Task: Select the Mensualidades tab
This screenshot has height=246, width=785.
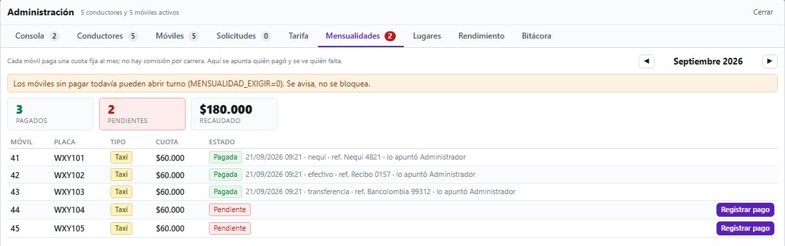Action: click(361, 36)
